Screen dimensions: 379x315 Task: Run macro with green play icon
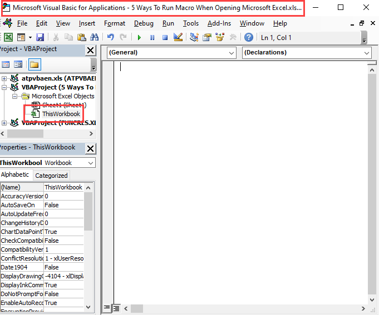pos(139,38)
